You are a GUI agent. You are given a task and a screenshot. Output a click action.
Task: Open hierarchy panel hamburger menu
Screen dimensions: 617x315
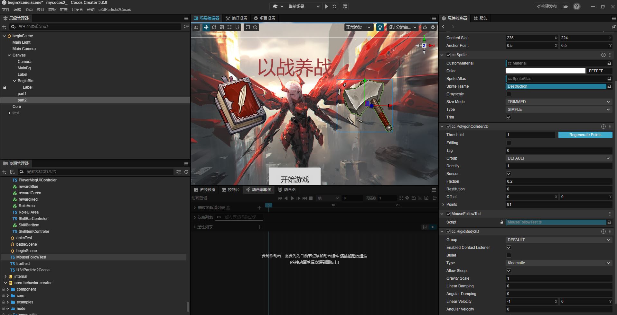click(186, 18)
